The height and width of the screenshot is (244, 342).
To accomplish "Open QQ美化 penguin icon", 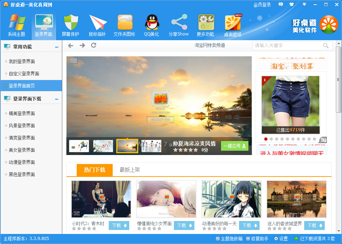I will (x=152, y=25).
